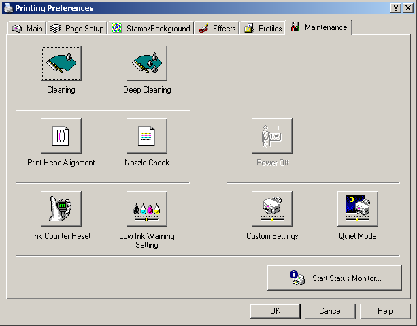Go to the Effects tab
The height and width of the screenshot is (326, 417).
(x=218, y=29)
